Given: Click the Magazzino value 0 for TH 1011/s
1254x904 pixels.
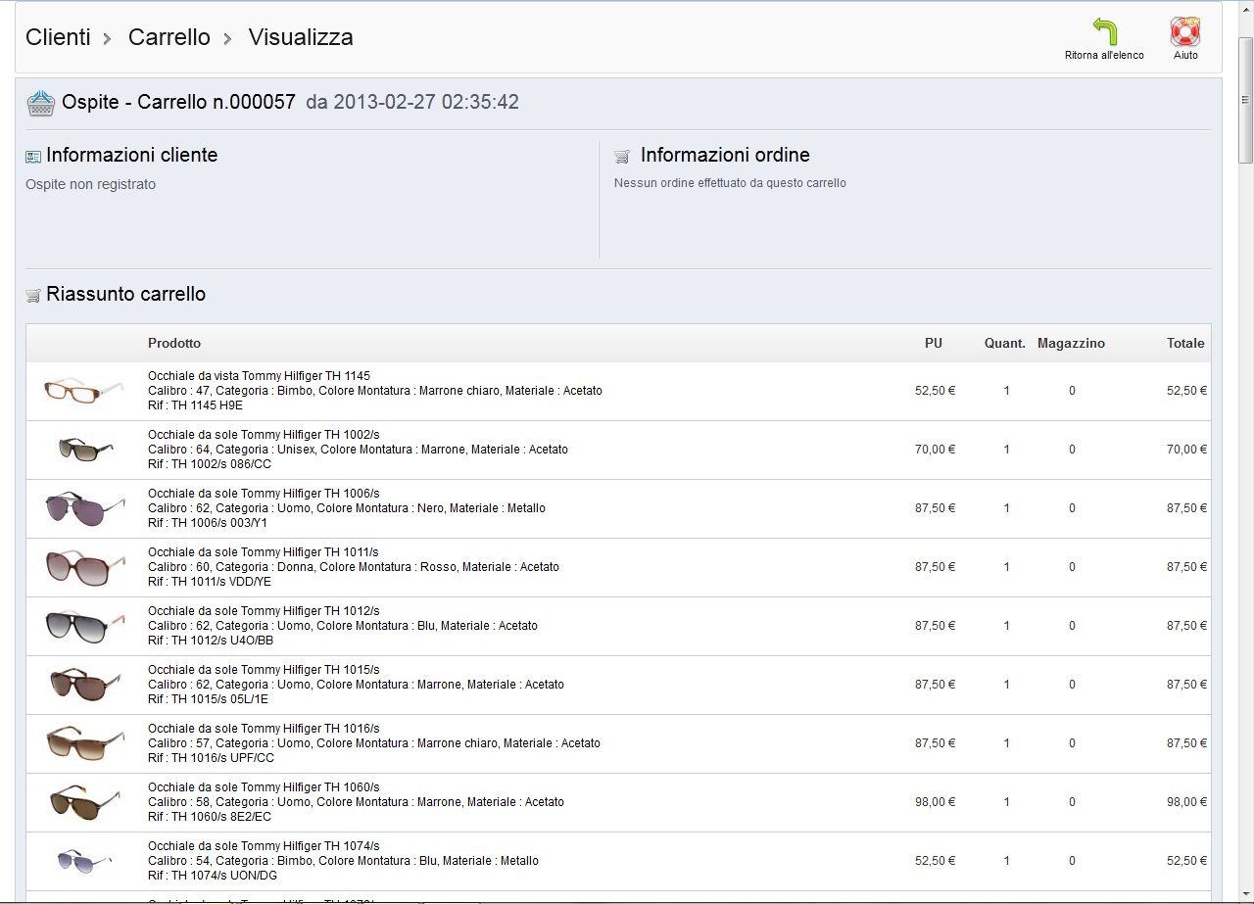Looking at the screenshot, I should [1072, 567].
